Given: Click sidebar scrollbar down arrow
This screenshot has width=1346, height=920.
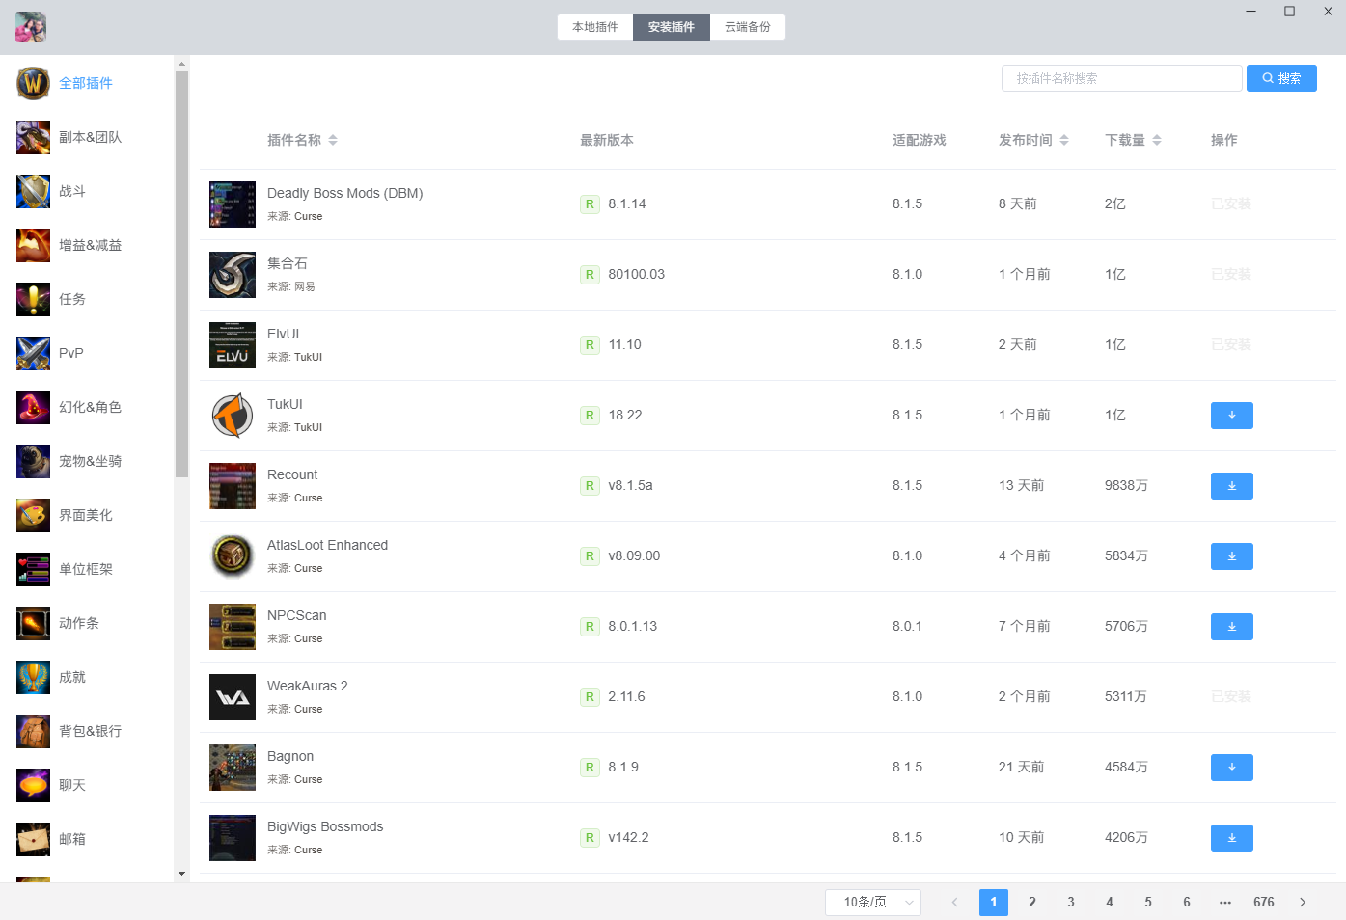Looking at the screenshot, I should (181, 875).
